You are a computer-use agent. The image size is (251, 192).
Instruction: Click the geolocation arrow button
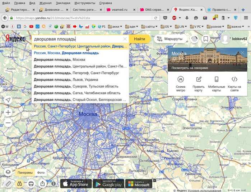[8, 100]
